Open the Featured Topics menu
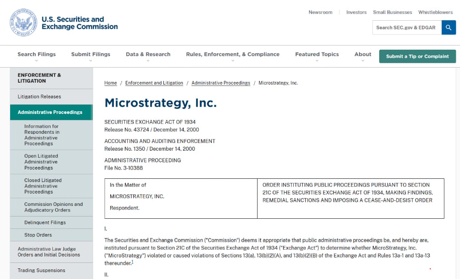This screenshot has width=460, height=279. [x=317, y=55]
